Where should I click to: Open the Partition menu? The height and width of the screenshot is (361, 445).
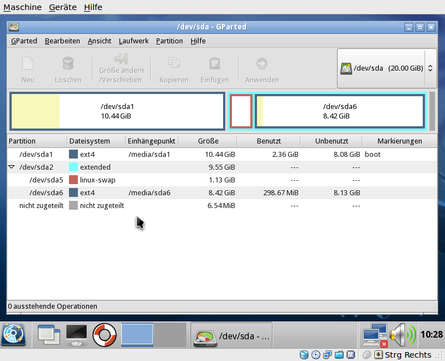(x=169, y=41)
